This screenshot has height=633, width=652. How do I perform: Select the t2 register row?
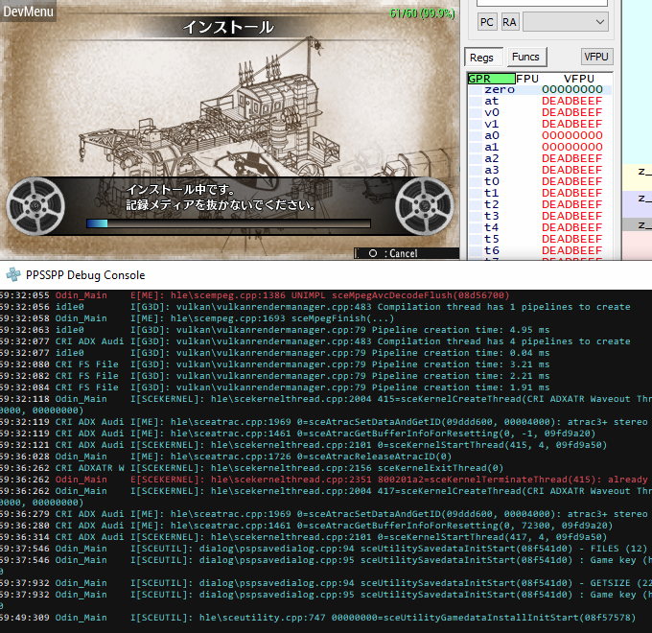(x=540, y=204)
